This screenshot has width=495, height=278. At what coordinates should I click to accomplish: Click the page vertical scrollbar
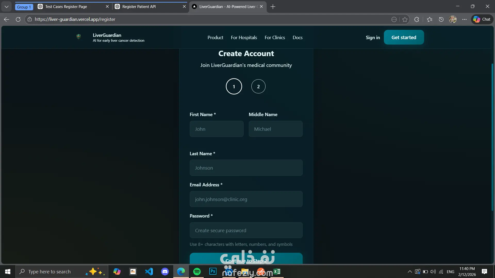pyautogui.click(x=492, y=136)
